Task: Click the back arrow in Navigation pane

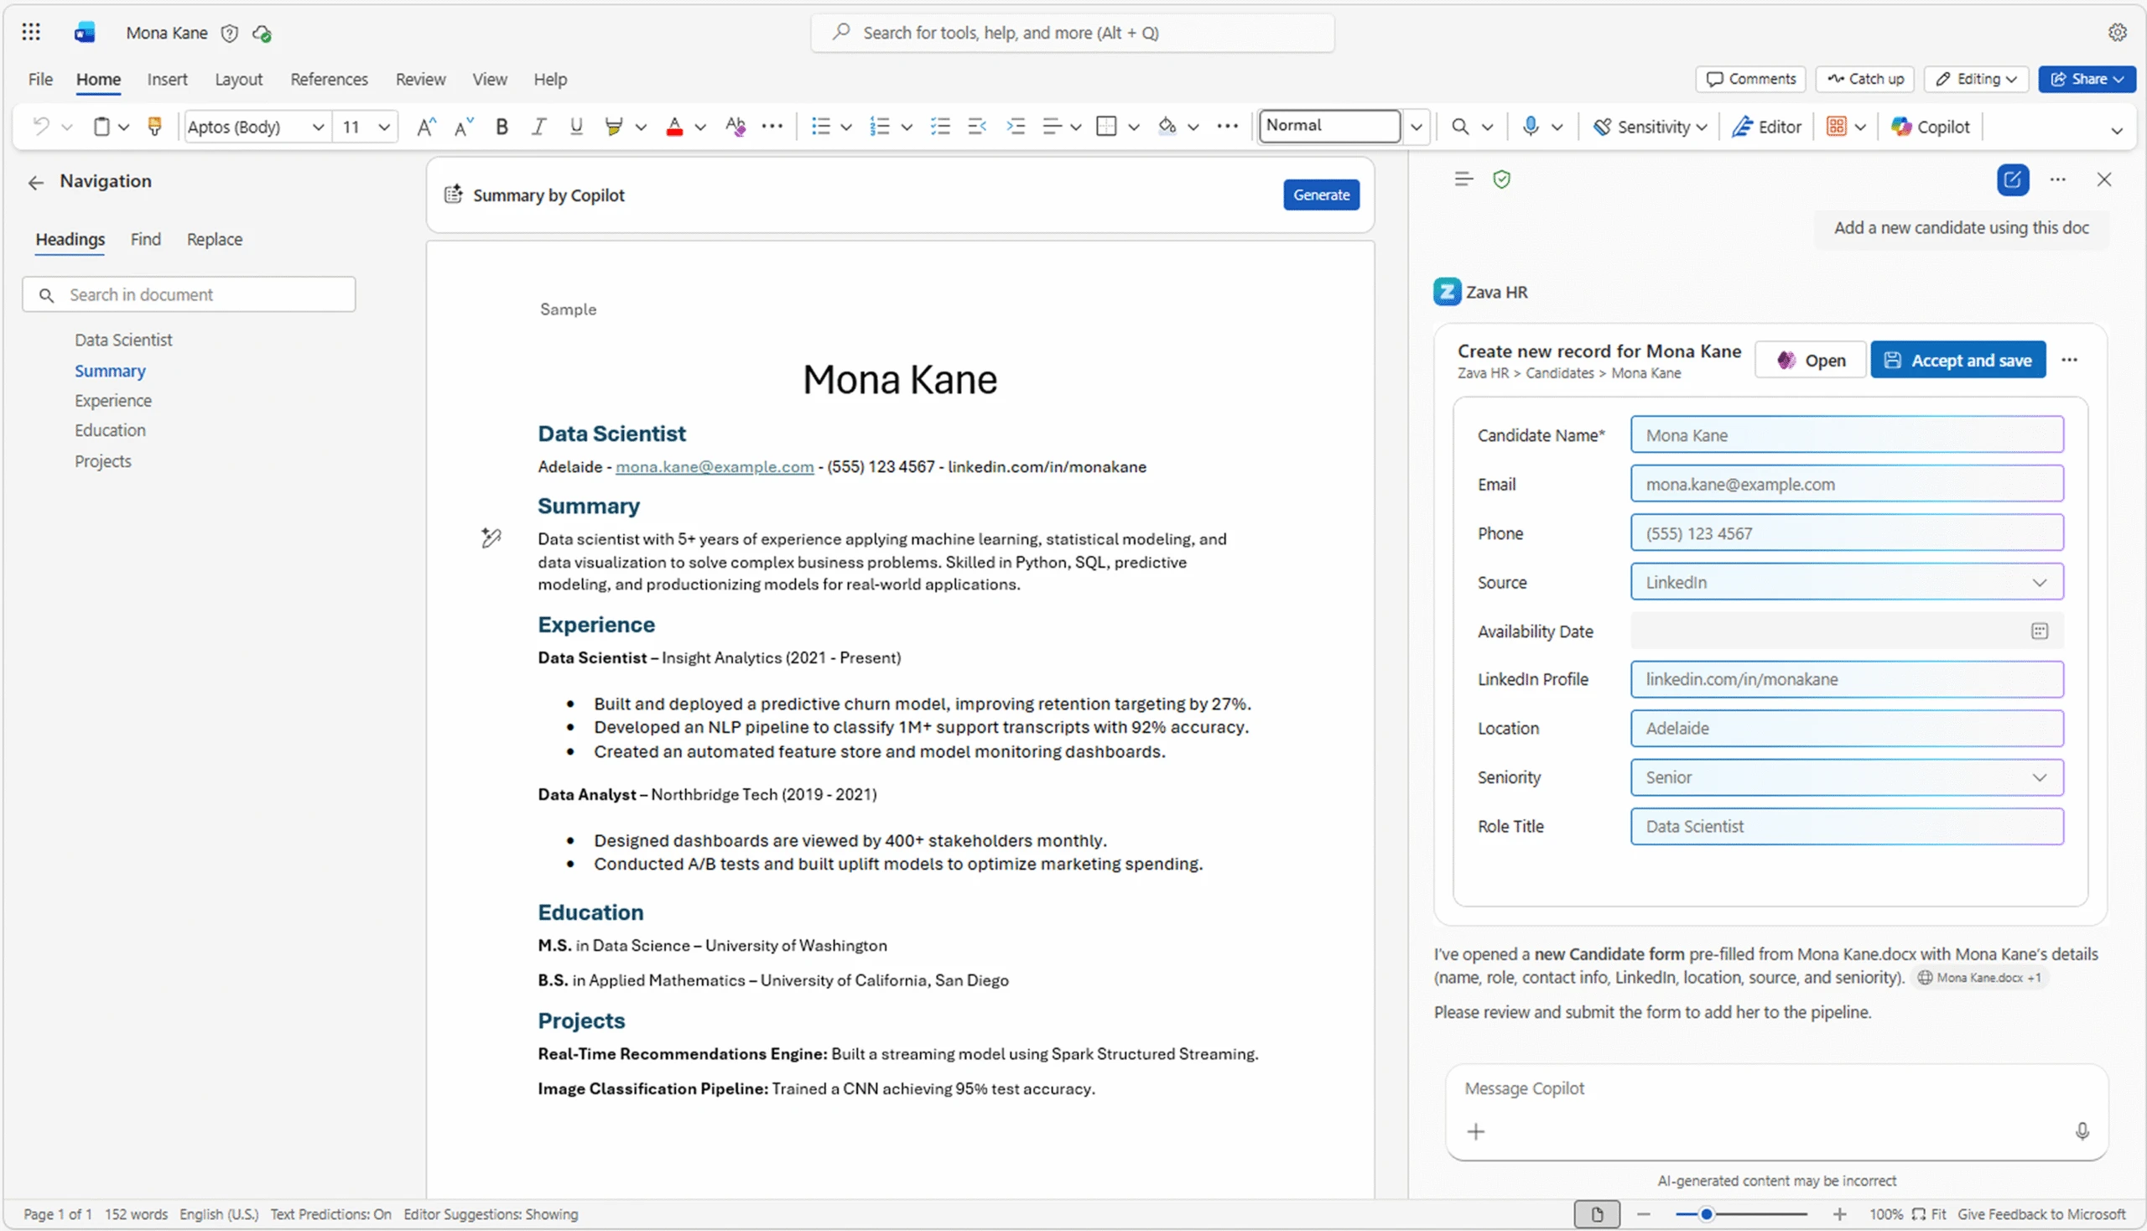Action: [x=35, y=182]
